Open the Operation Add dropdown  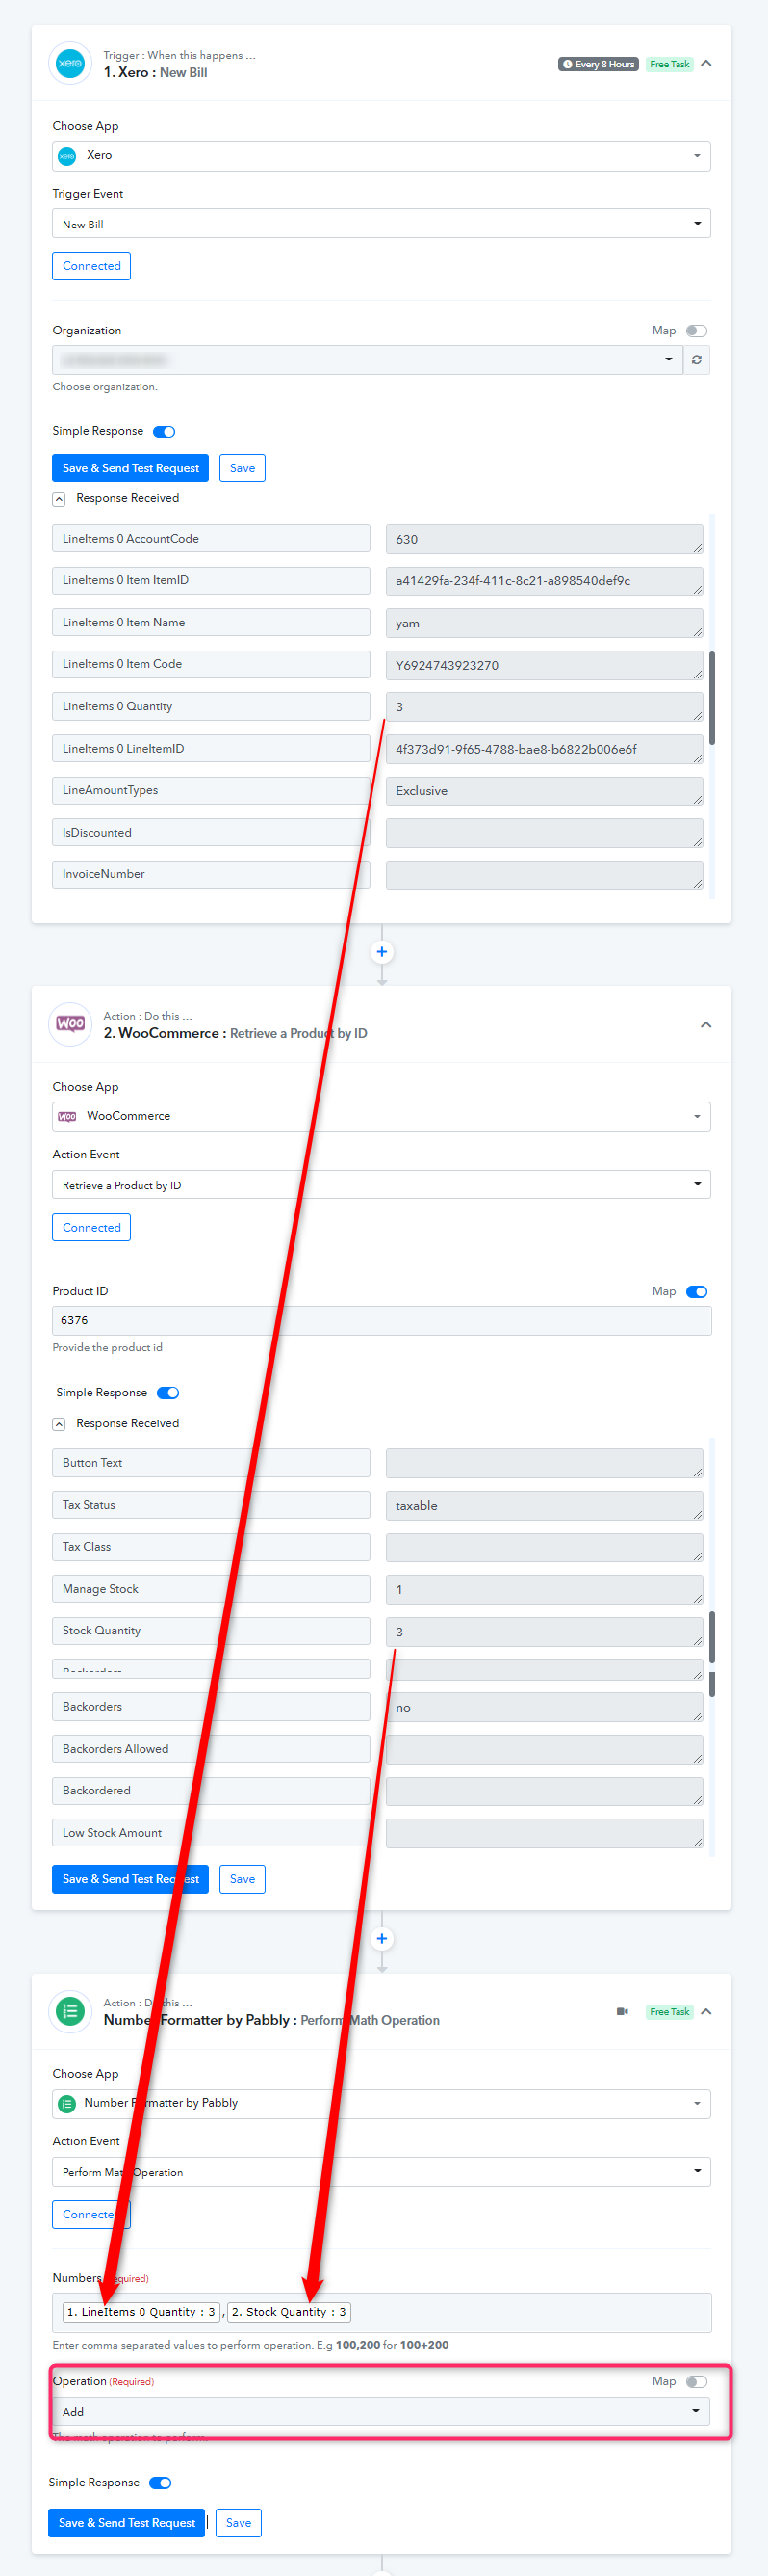click(x=380, y=2411)
